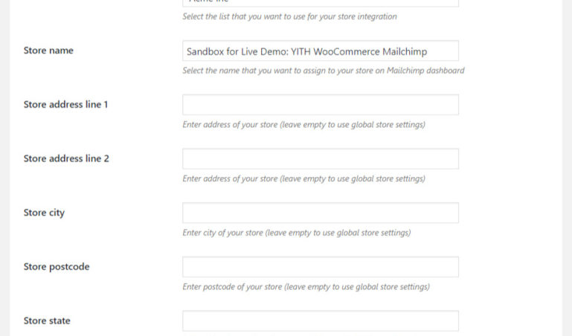This screenshot has height=336, width=572.
Task: Focus the Store address line 1 input
Action: pyautogui.click(x=320, y=105)
